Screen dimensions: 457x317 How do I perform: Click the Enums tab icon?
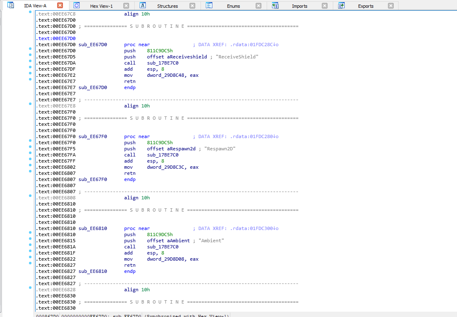click(x=209, y=5)
